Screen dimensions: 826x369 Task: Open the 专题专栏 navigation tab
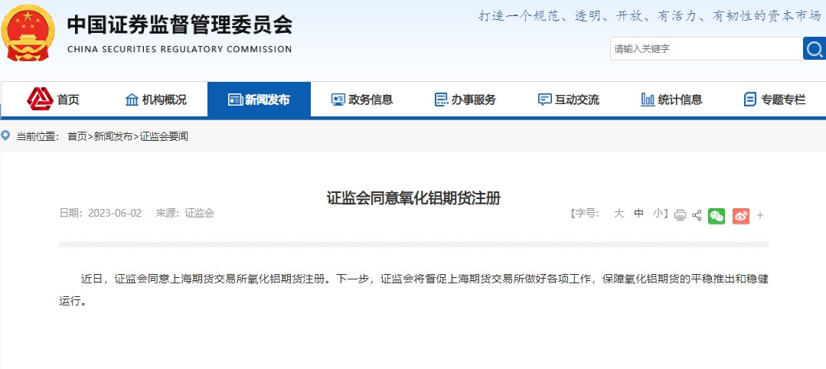[775, 99]
